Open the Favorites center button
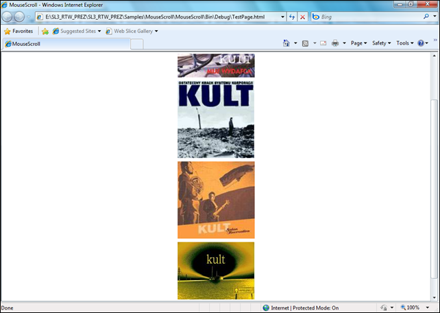The image size is (440, 313). [x=19, y=31]
